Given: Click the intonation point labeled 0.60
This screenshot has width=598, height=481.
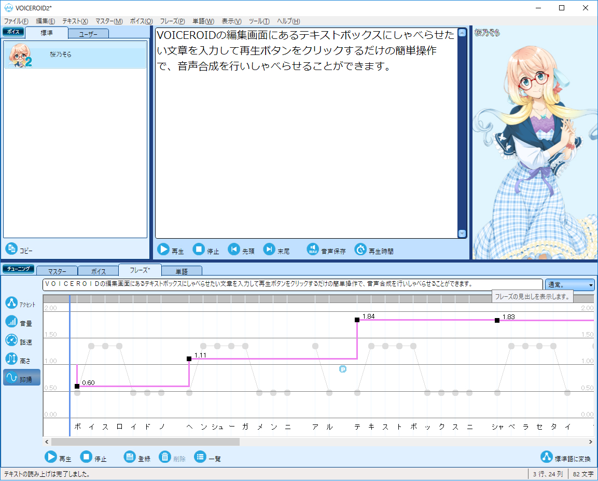Looking at the screenshot, I should [77, 386].
